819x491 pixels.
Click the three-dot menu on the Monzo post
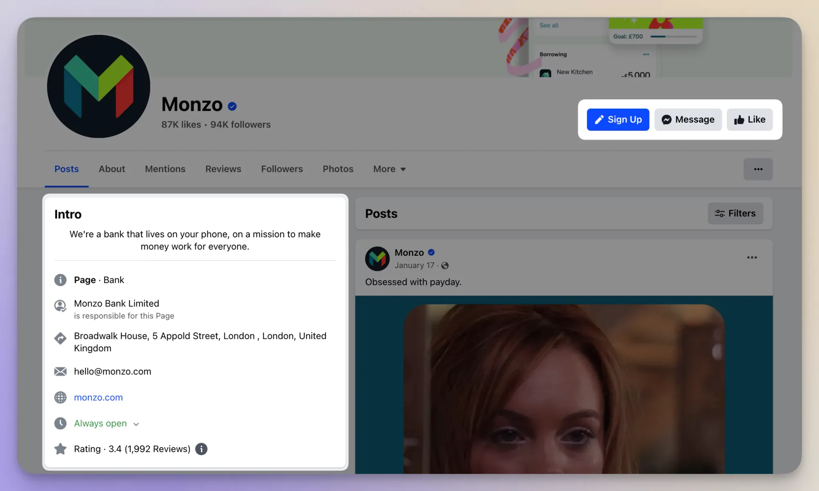(752, 257)
